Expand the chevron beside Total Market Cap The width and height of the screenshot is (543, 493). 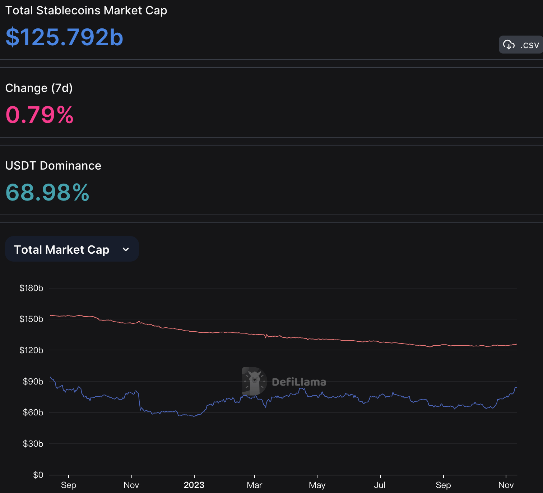click(x=126, y=249)
